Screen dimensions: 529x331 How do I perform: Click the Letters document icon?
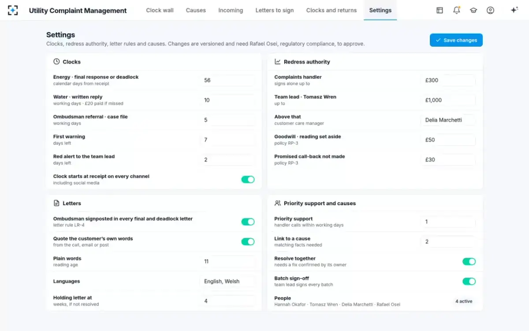pos(56,203)
